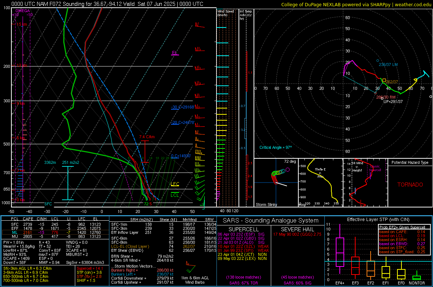Click the 'Theta-E v. Pres' panel label

coord(320,173)
